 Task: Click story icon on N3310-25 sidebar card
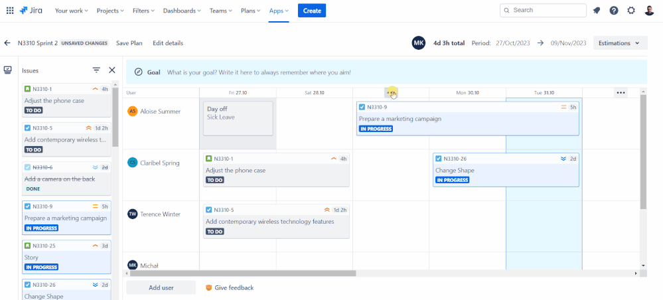[27, 246]
